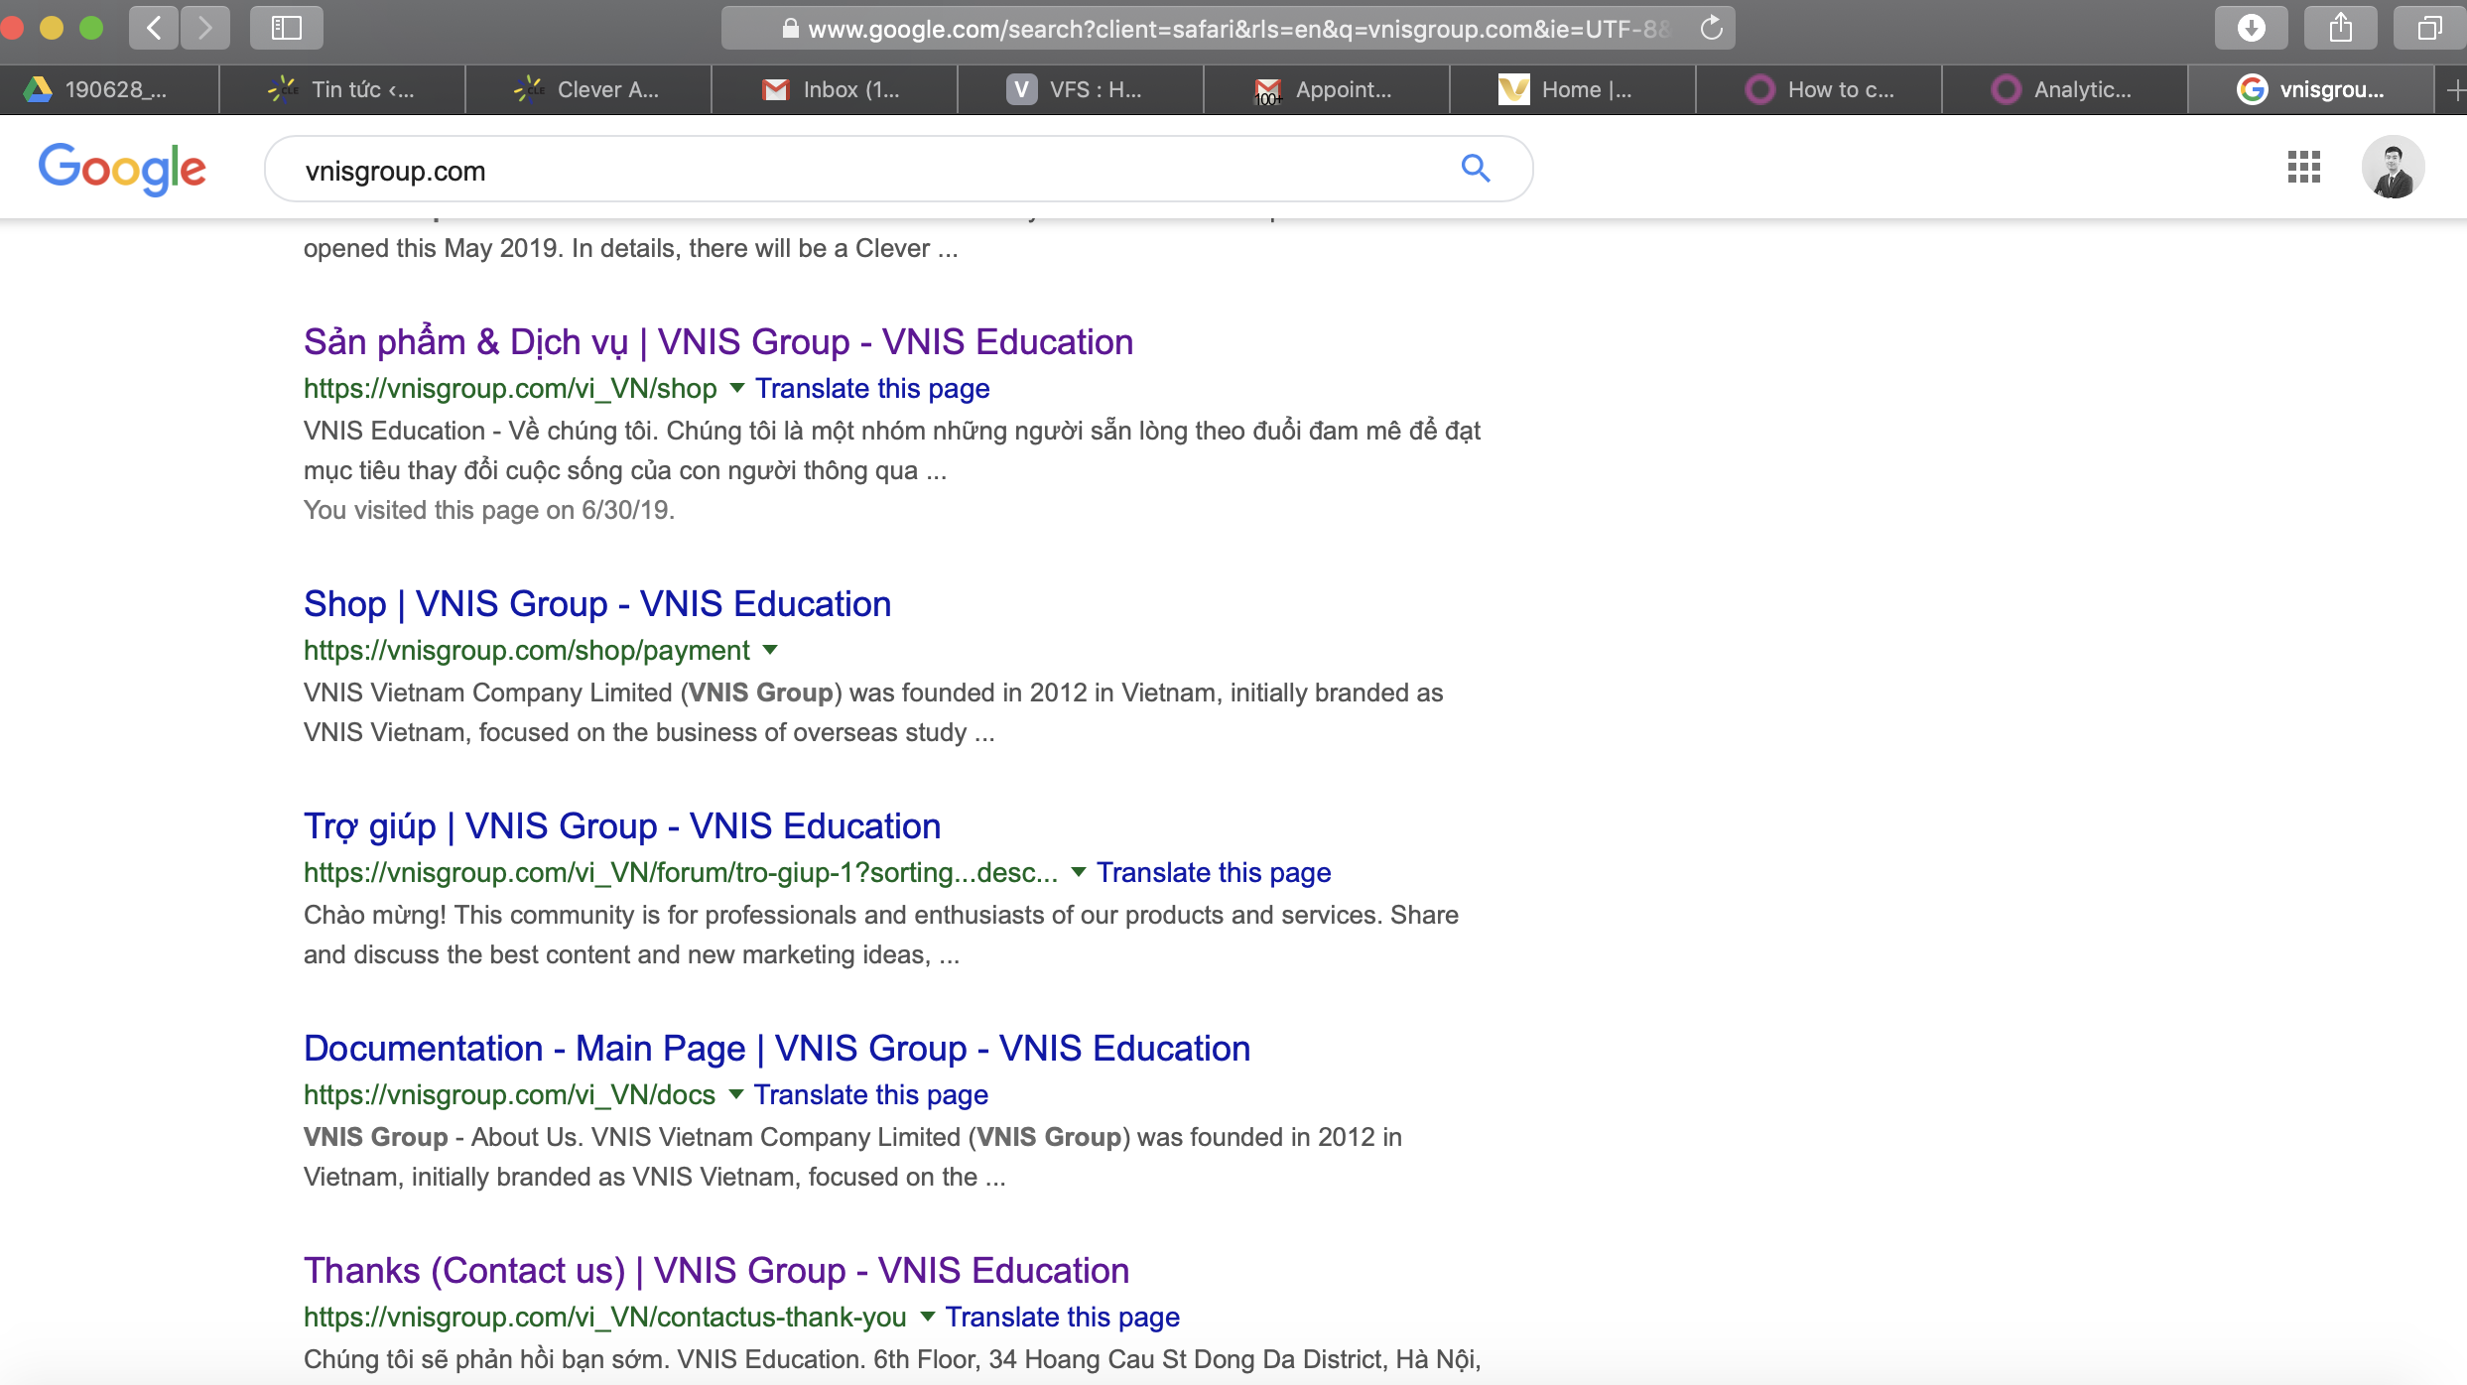Toggle the Safari sidebar button
The width and height of the screenshot is (2467, 1385).
pyautogui.click(x=286, y=28)
